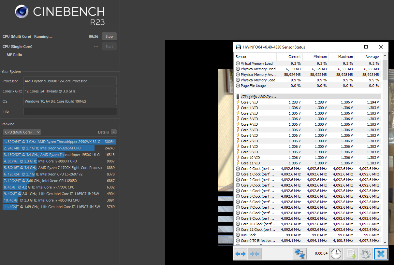394x265 pixels.
Task: Select the CPU [#0] AMD Ryzen section icon
Action: coord(238,97)
